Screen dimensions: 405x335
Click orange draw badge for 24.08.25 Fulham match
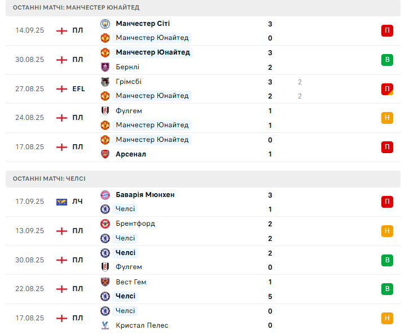[x=387, y=118]
